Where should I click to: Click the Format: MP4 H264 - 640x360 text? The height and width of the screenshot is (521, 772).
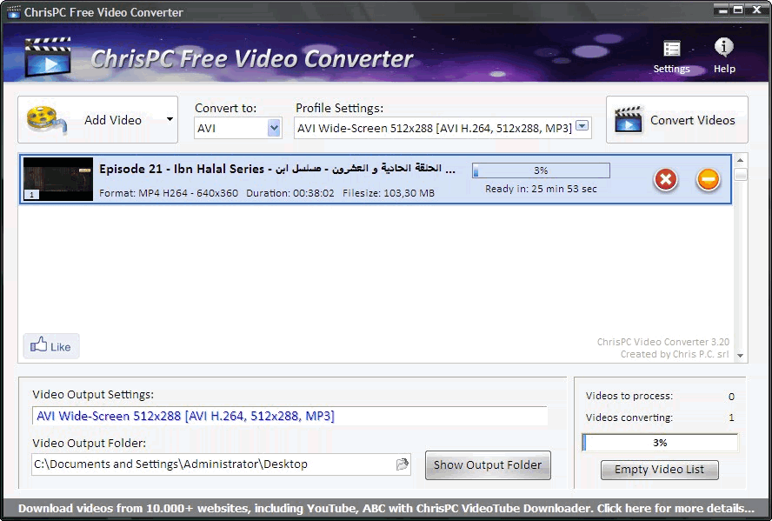(x=169, y=193)
